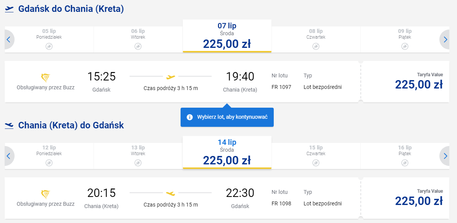
Task: Select the 14 lip Środa date tab
Action: click(x=227, y=152)
